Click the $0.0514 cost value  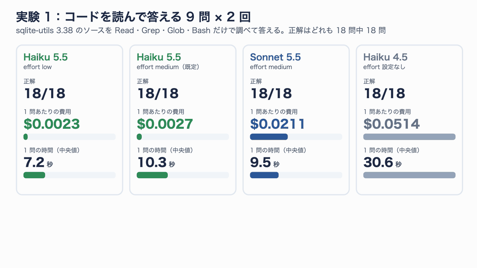(x=392, y=124)
